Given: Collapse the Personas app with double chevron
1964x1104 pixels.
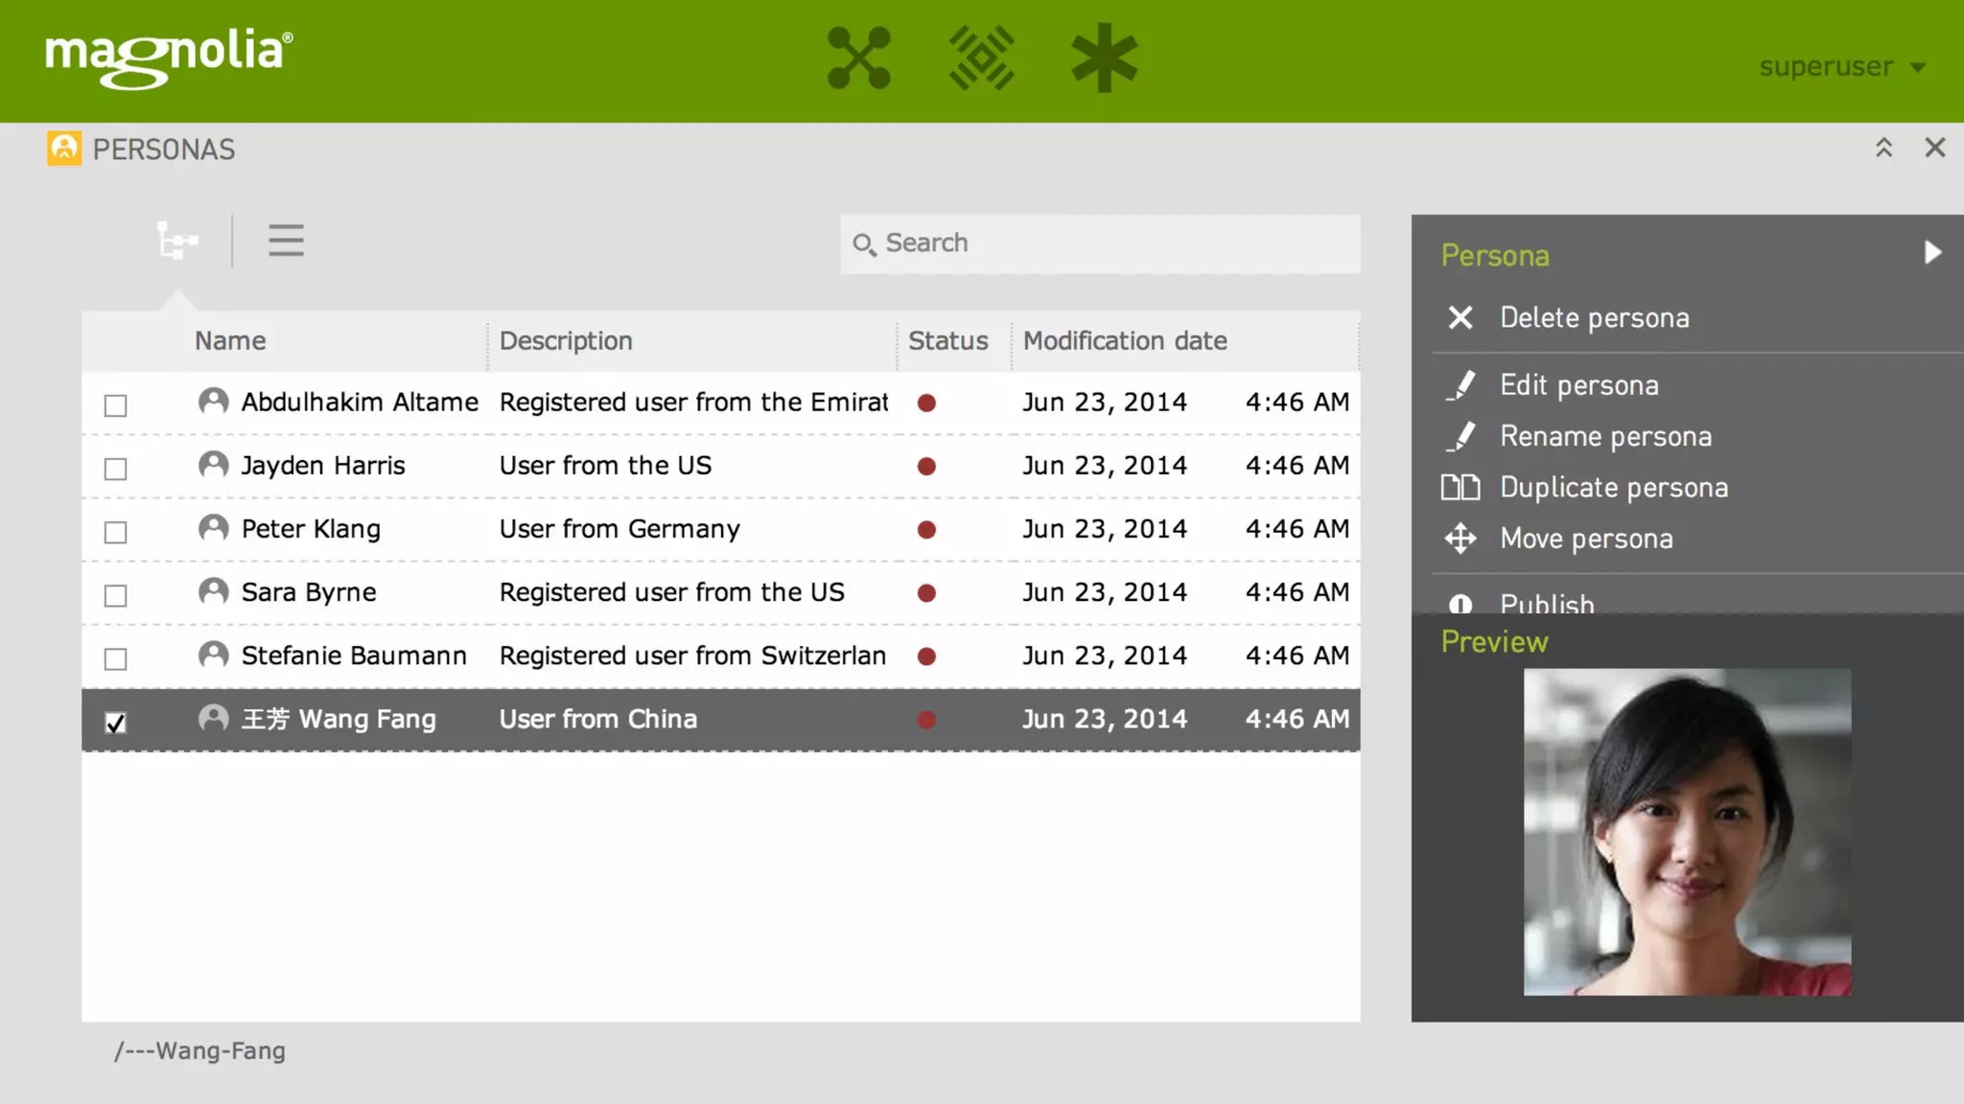Looking at the screenshot, I should pyautogui.click(x=1883, y=148).
